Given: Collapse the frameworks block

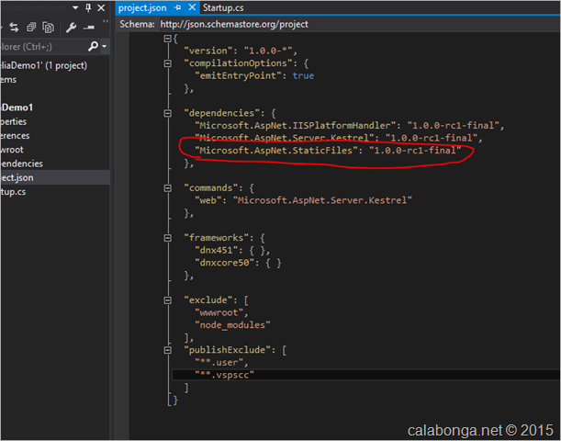Looking at the screenshot, I should 167,238.
